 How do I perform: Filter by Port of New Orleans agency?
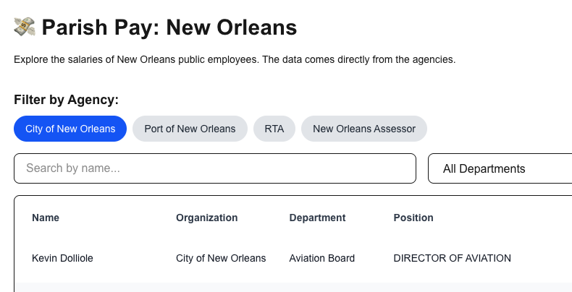[190, 129]
